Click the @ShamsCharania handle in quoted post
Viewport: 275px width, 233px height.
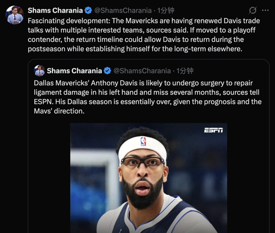coord(142,71)
